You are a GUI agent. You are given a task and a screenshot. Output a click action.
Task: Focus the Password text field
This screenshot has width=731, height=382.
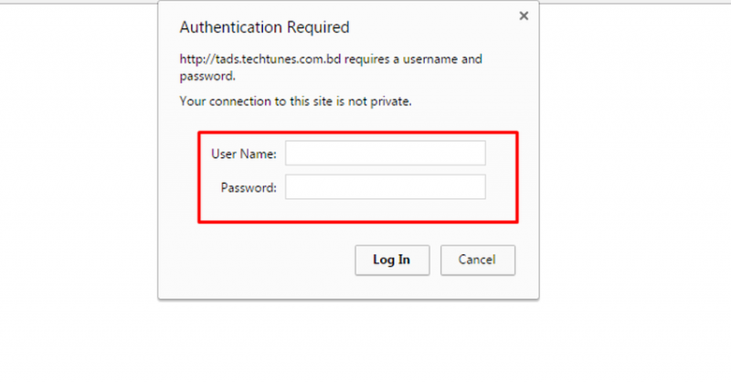click(385, 187)
